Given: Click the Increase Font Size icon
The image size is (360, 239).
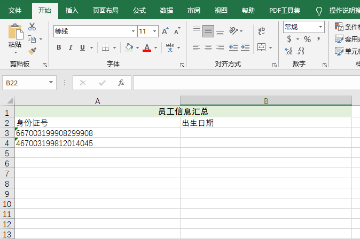Looking at the screenshot, I should click(165, 31).
